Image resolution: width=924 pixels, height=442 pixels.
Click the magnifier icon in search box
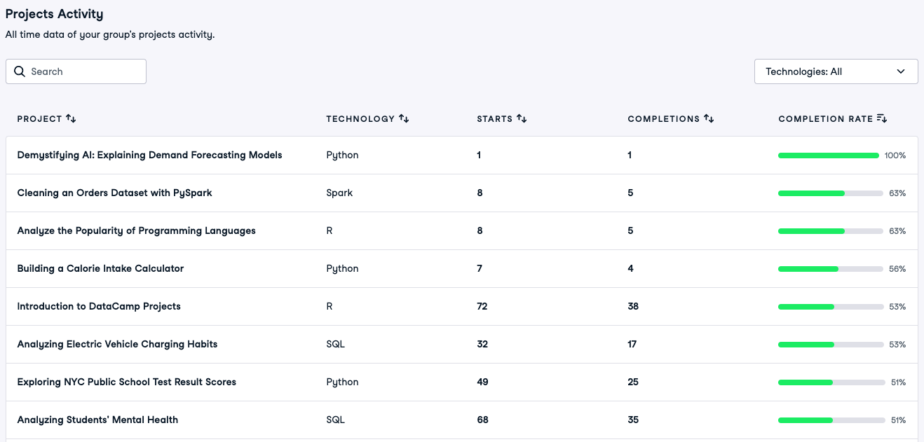(x=20, y=71)
